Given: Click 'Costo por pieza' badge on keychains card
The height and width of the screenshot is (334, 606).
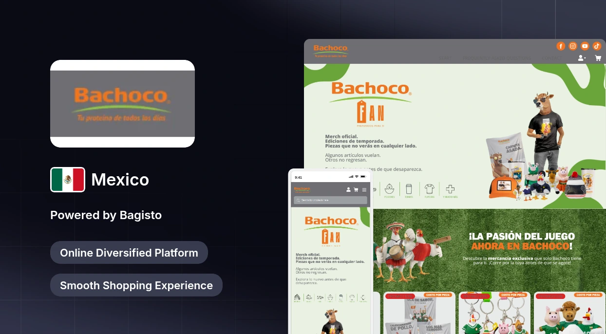Looking at the screenshot, I should pos(513,295).
